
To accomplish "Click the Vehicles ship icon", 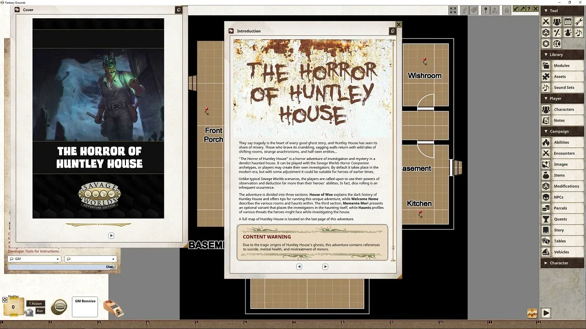I will pos(546,252).
